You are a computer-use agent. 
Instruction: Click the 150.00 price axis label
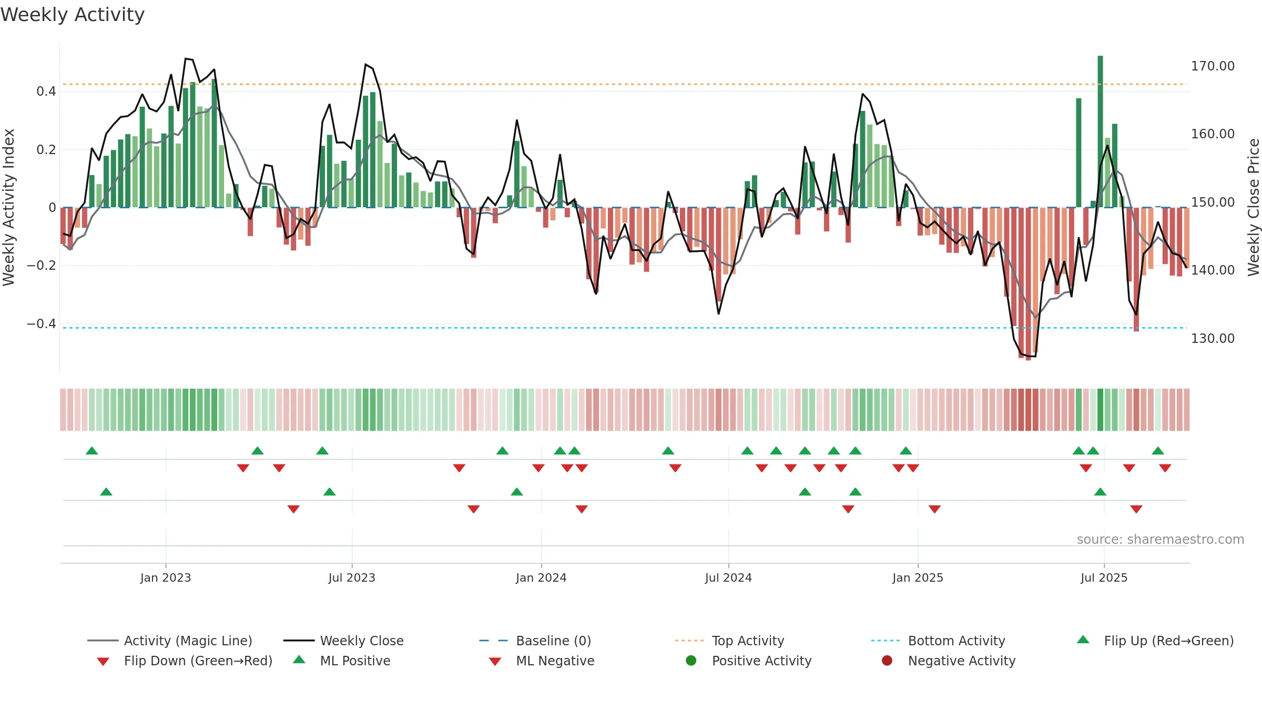[x=1213, y=202]
